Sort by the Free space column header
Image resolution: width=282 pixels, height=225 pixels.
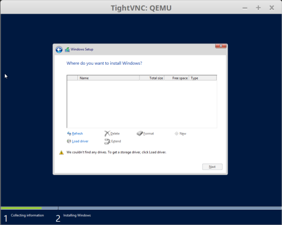[177, 78]
